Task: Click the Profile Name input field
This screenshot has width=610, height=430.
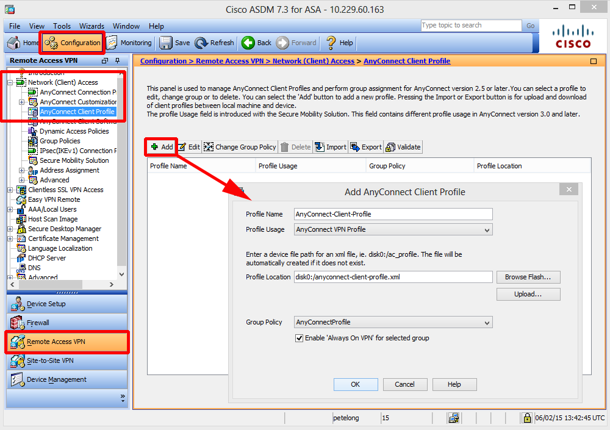Action: (393, 214)
